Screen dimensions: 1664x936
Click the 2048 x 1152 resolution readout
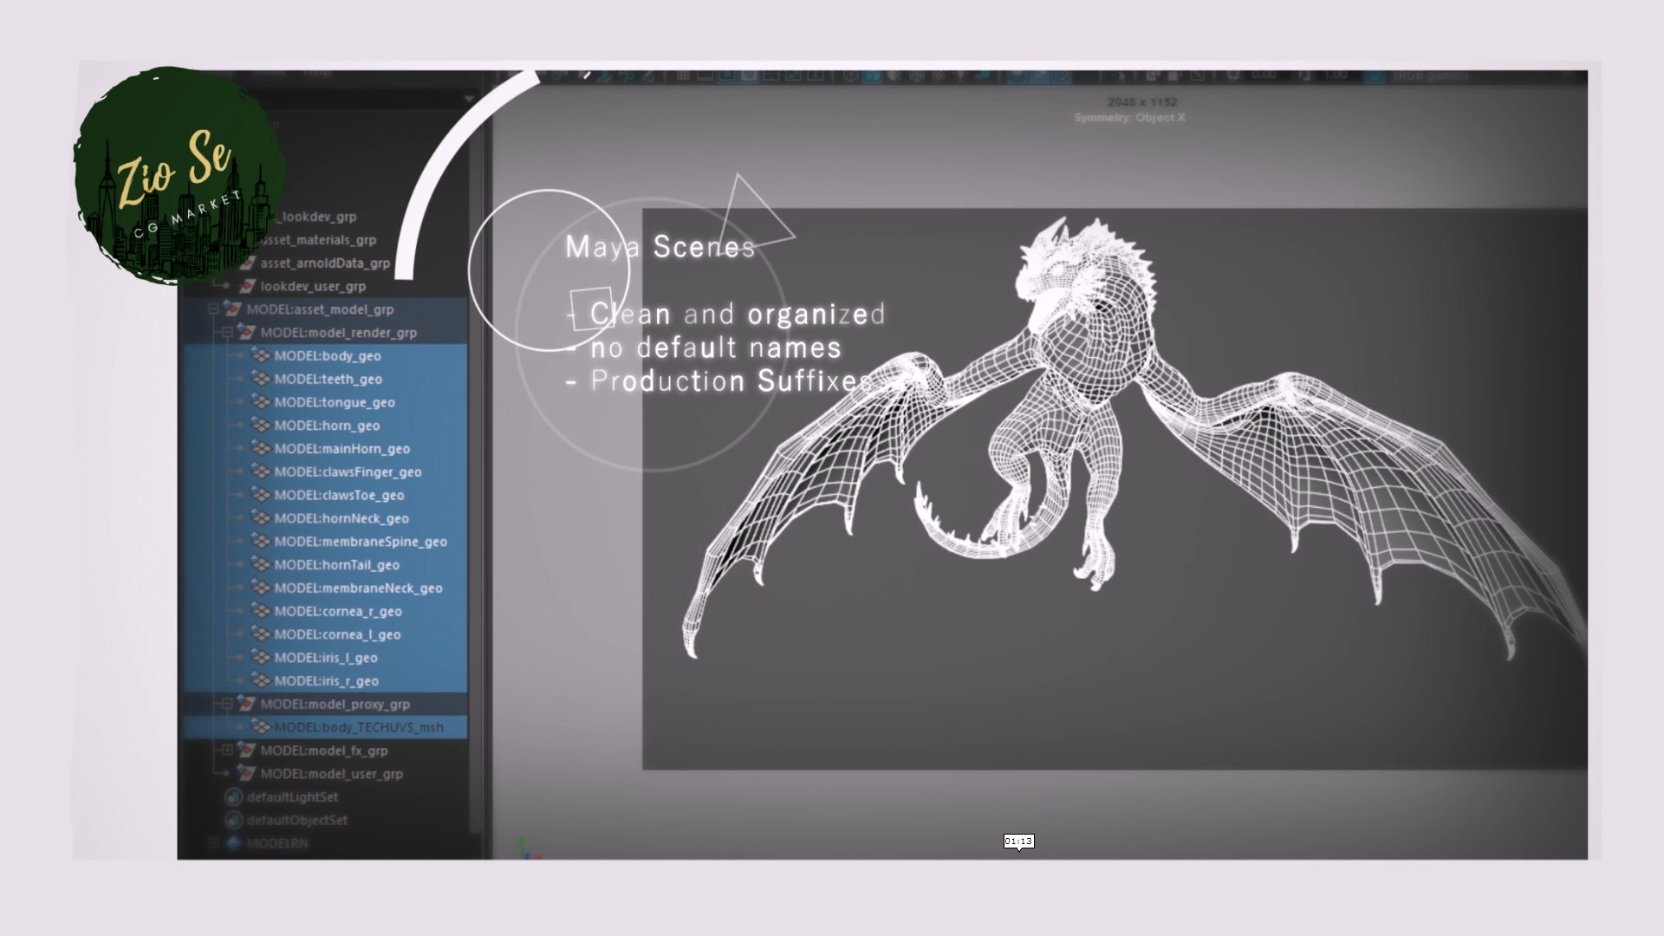(1142, 102)
